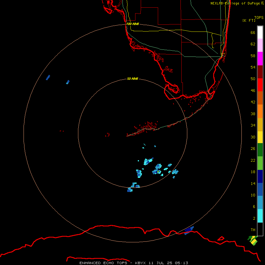Pick the dark orange legend swatch

(x=260, y=98)
